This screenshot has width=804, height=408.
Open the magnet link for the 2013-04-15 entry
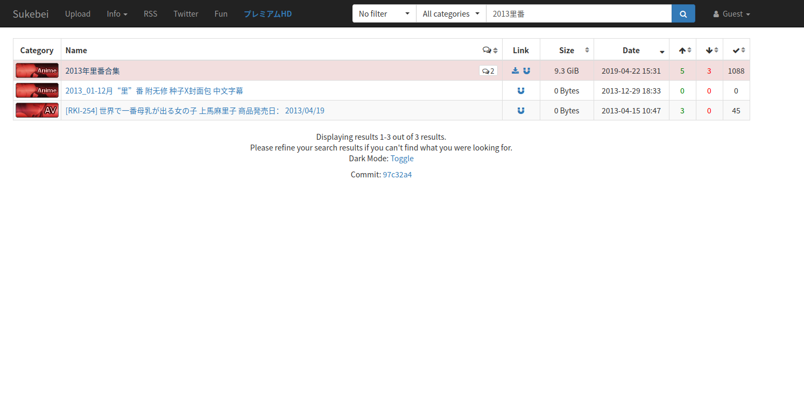tap(521, 111)
